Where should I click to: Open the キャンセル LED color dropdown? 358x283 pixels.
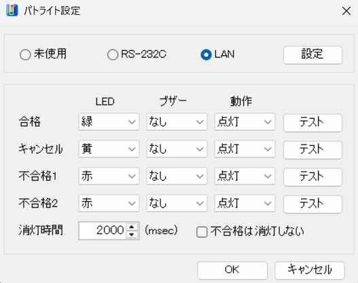[x=109, y=149]
